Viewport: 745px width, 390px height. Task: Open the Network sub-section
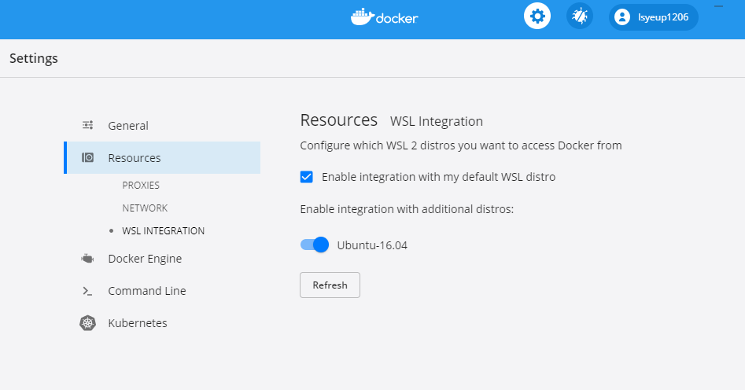coord(145,208)
